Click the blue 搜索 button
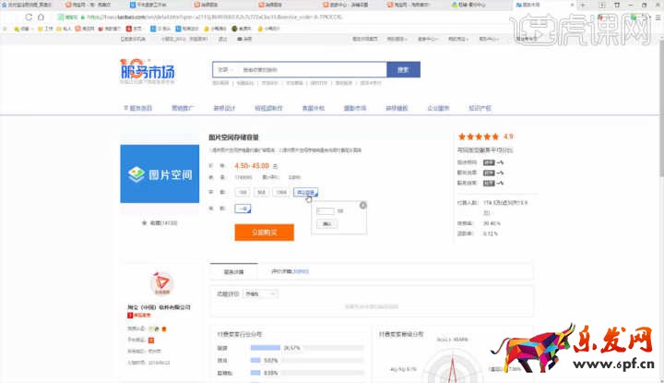Screen dimensions: 664x383 [403, 69]
